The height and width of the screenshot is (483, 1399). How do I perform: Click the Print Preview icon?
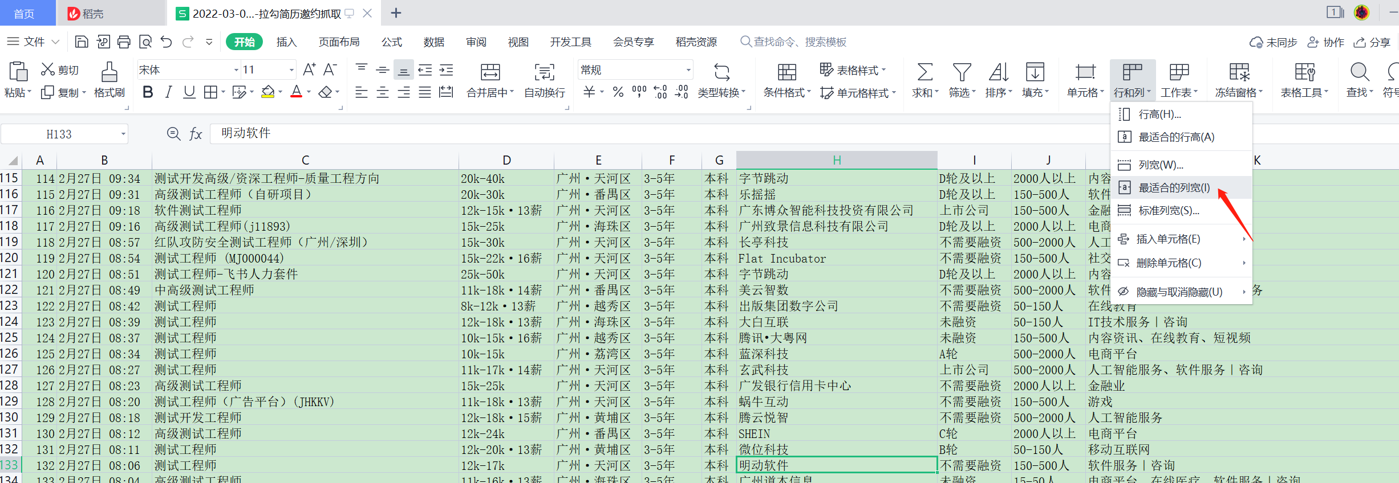(145, 42)
